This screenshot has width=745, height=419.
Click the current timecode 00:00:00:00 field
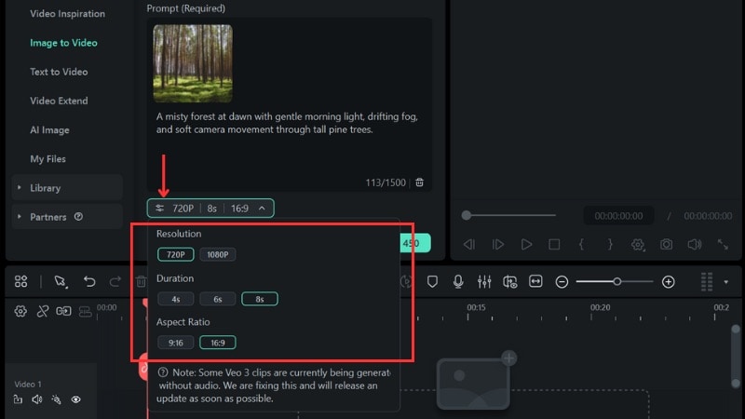tap(618, 216)
